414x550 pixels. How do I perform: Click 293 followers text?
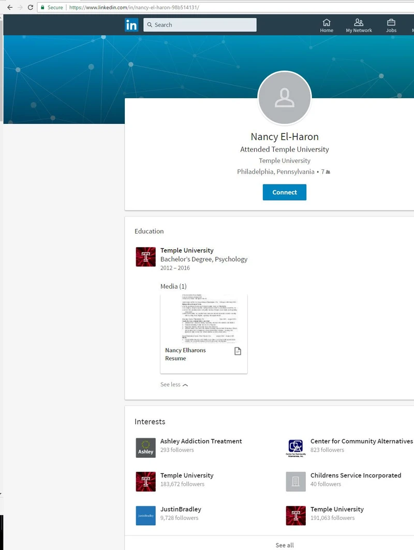(x=177, y=450)
